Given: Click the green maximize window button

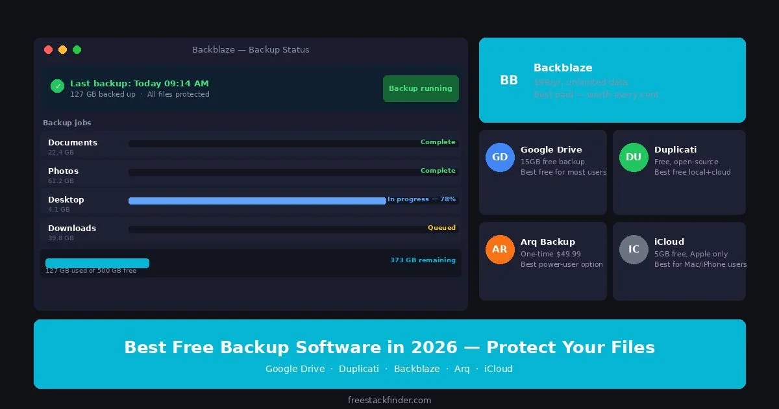Looking at the screenshot, I should (77, 49).
